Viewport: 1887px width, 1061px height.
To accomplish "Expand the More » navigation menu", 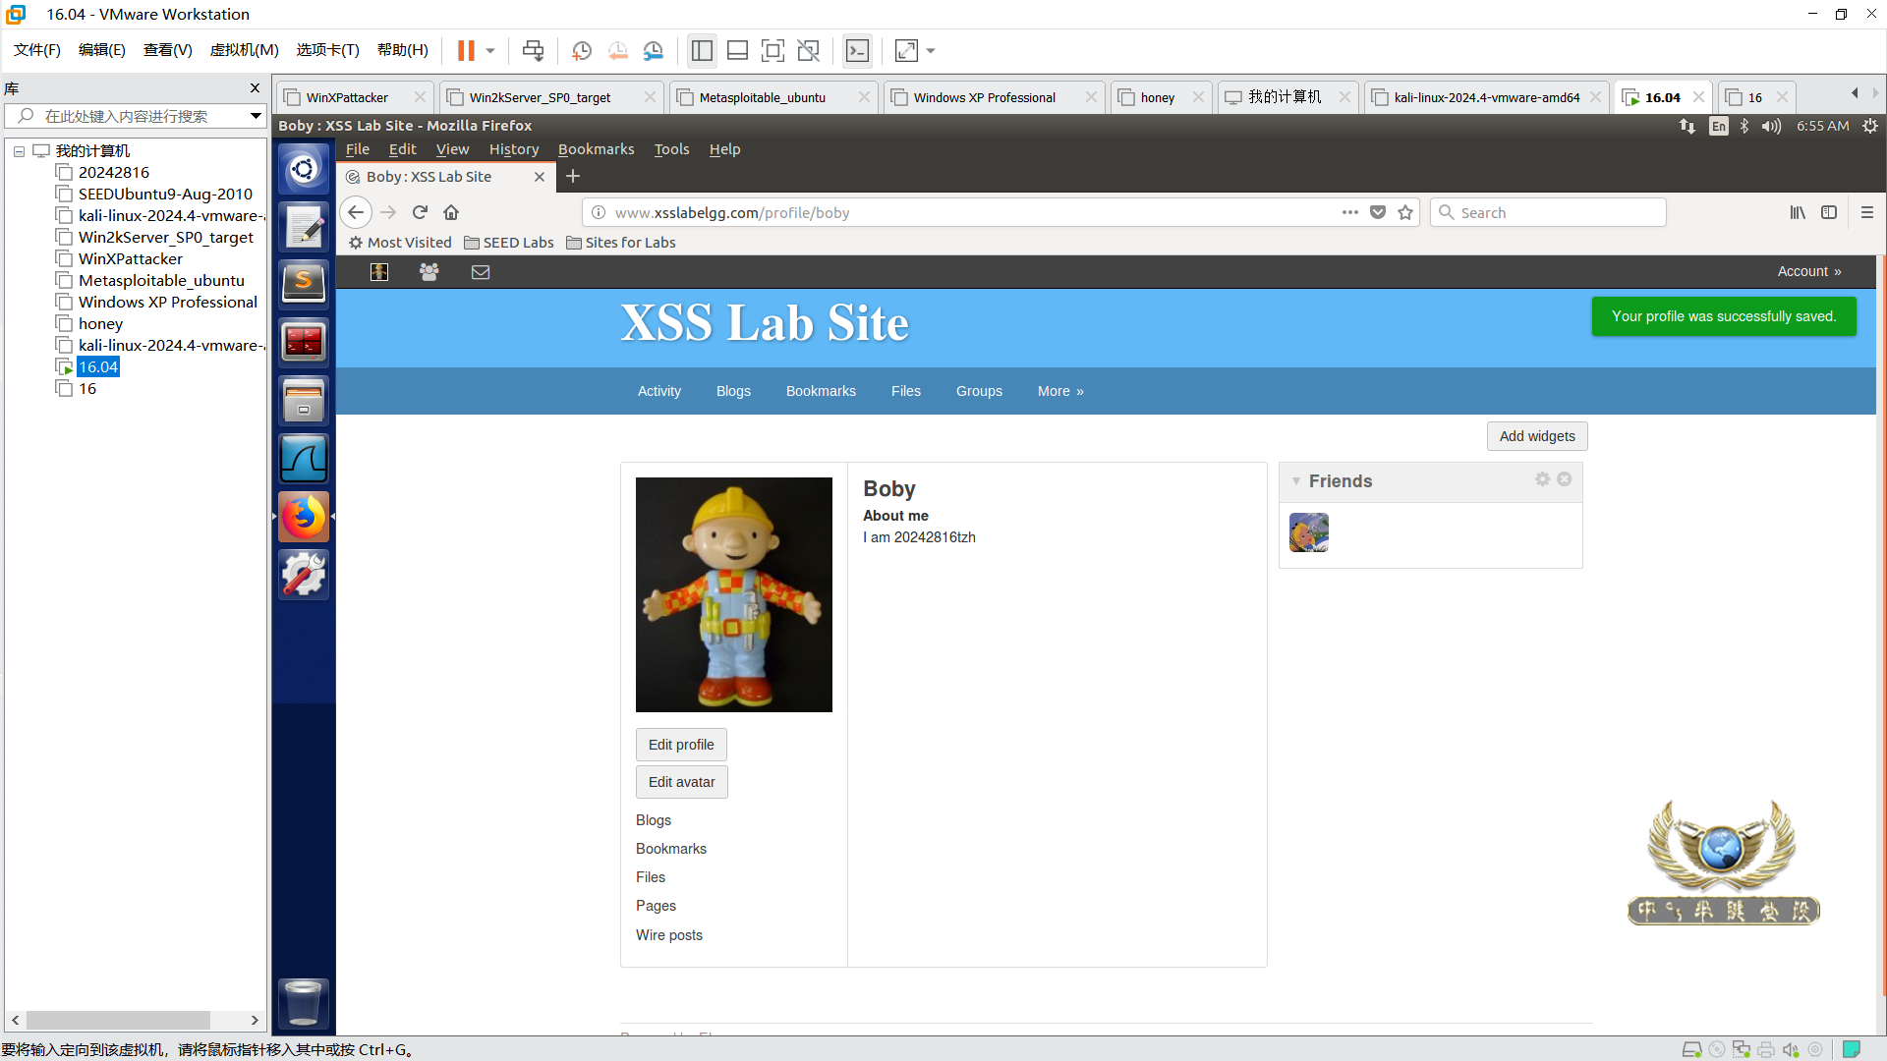I will (1059, 391).
